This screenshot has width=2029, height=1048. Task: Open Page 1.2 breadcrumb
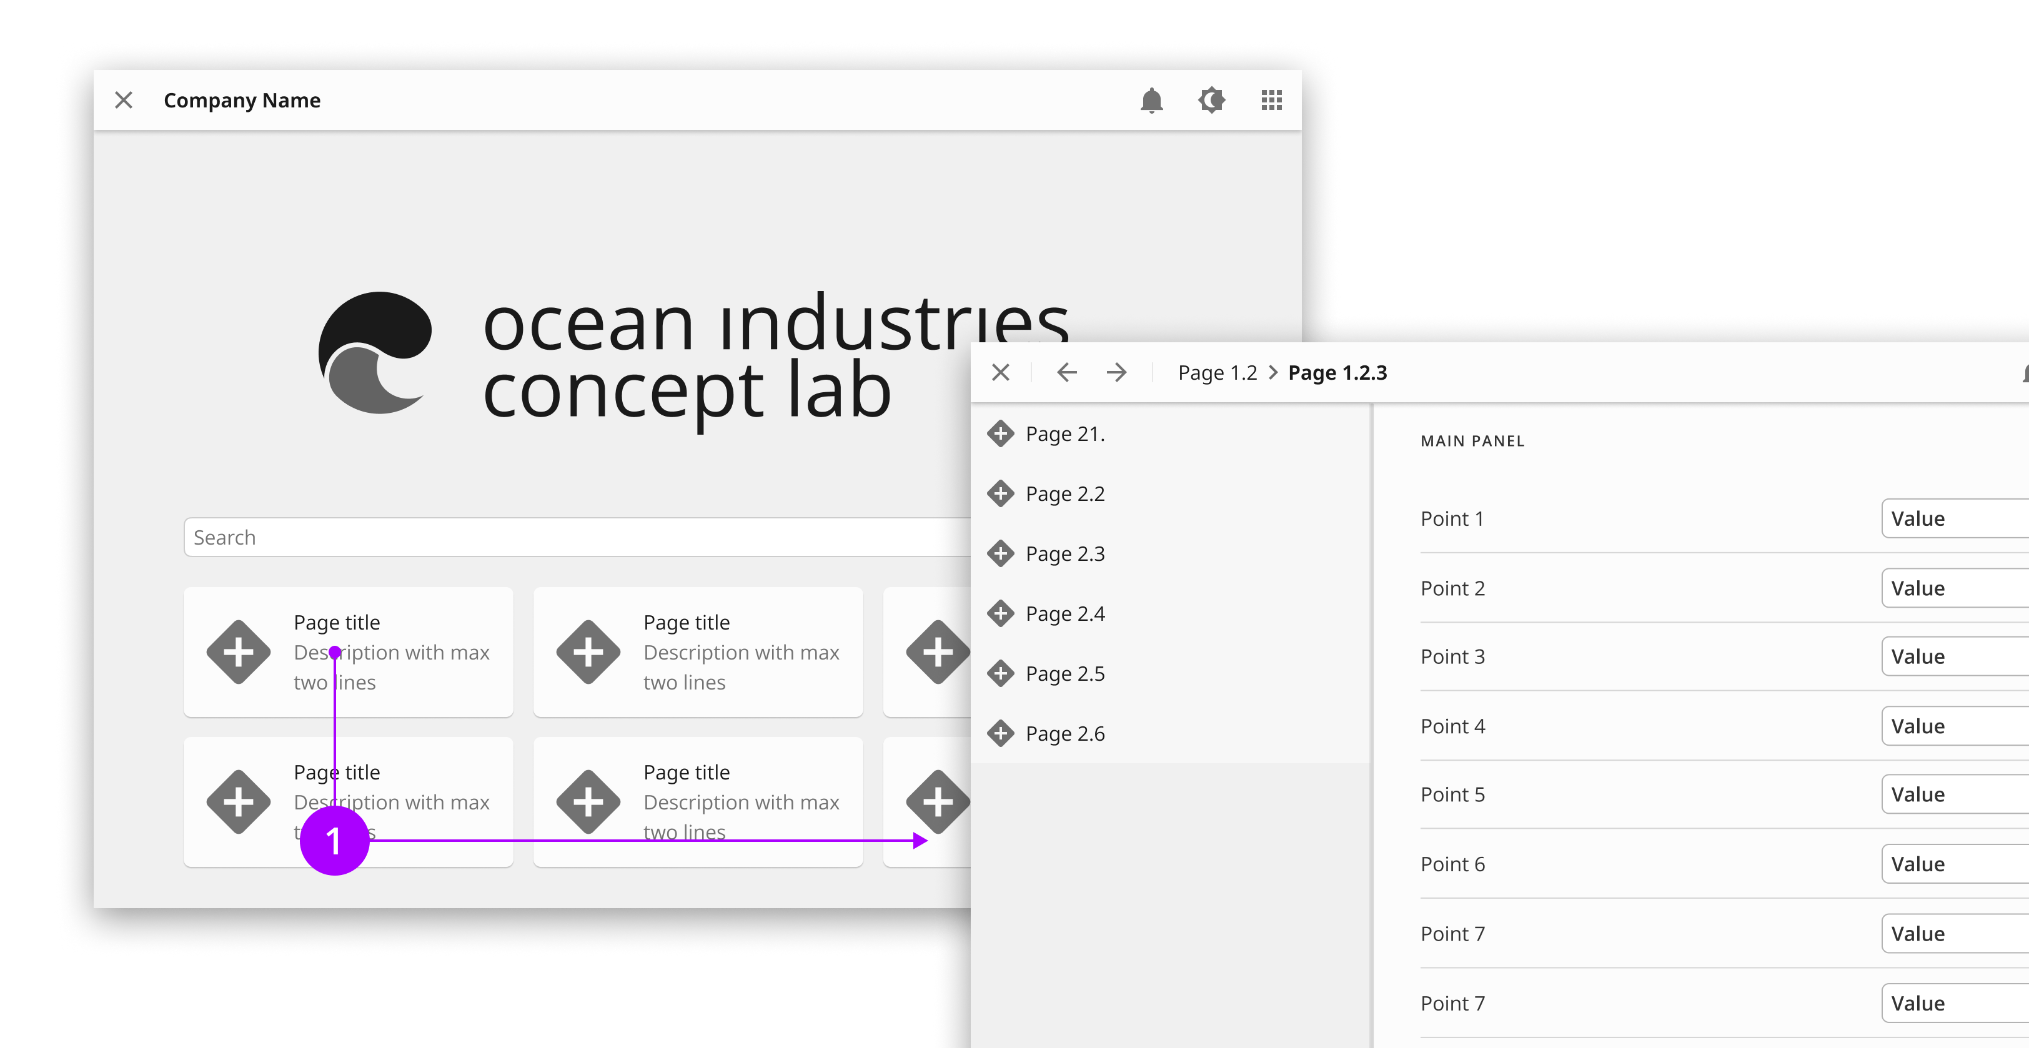tap(1218, 372)
